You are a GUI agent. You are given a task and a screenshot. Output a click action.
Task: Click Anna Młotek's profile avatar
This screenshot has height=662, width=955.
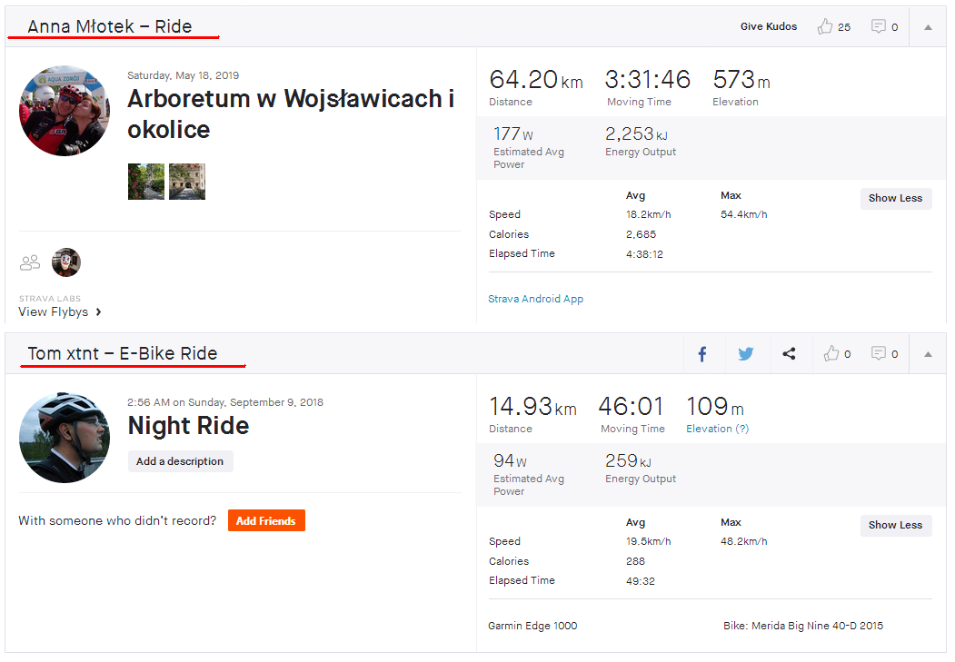(x=65, y=111)
